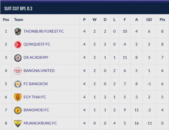Open BANGNA UNITED team name link

(x=39, y=71)
